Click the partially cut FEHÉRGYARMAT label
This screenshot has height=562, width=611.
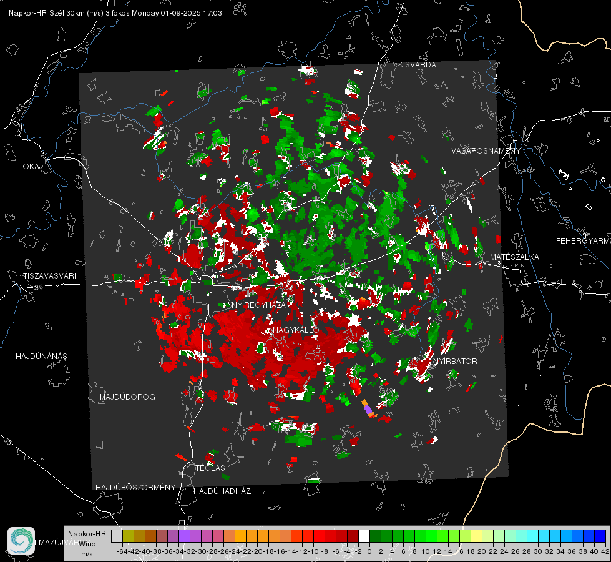[x=584, y=241]
